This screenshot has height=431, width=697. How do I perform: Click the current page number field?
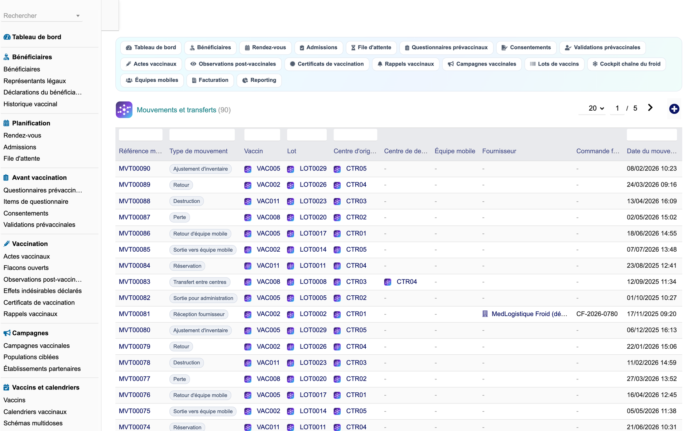coord(617,108)
